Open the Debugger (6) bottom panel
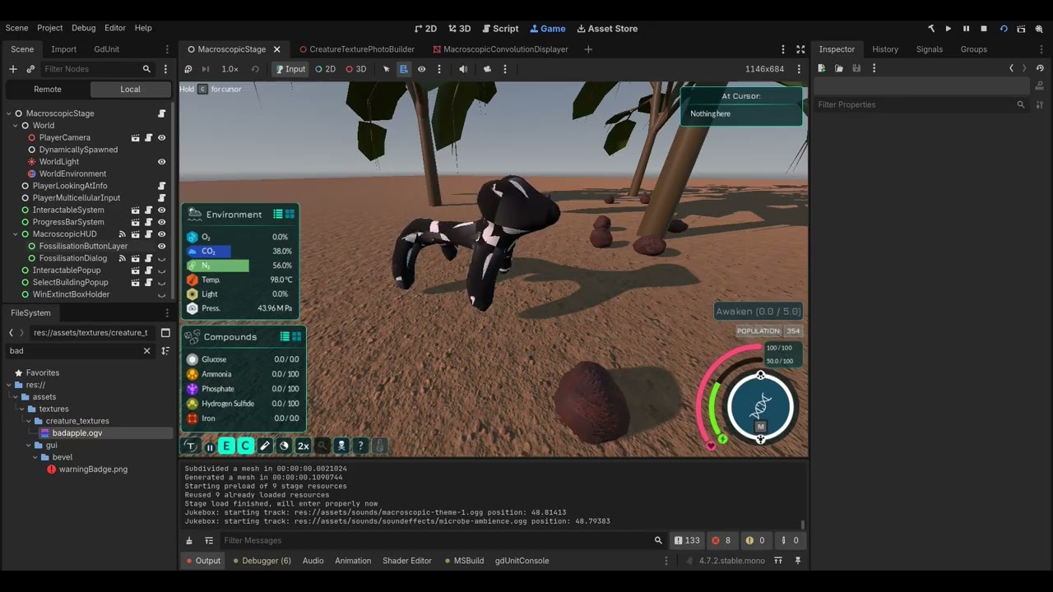The image size is (1053, 592). pos(262,561)
